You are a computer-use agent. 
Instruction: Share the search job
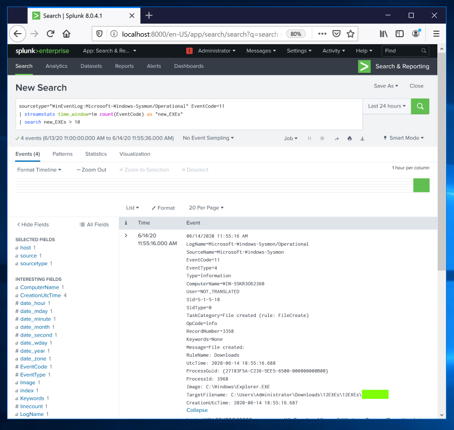click(x=337, y=139)
